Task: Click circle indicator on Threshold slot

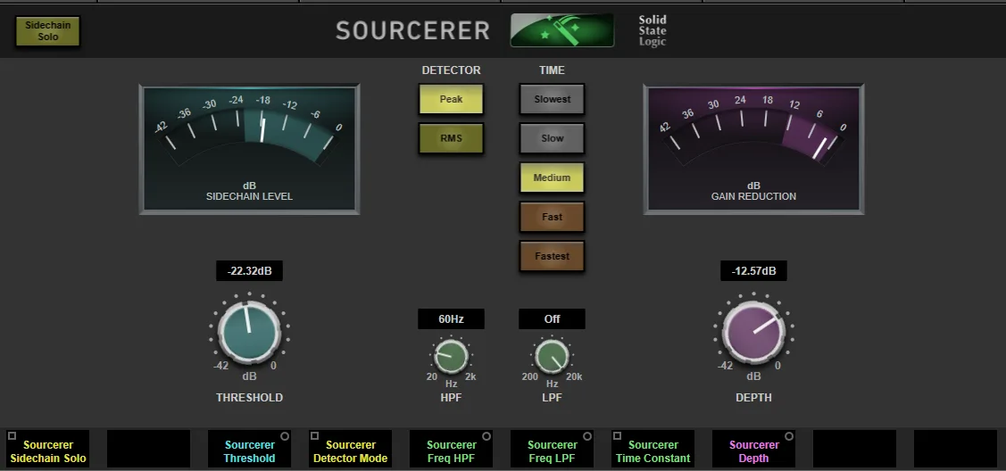Action: coord(285,436)
